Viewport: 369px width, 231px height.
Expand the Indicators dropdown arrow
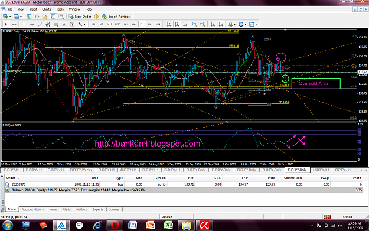click(235, 24)
